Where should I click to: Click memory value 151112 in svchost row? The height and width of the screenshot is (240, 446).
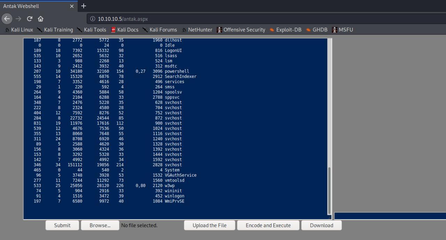75,165
